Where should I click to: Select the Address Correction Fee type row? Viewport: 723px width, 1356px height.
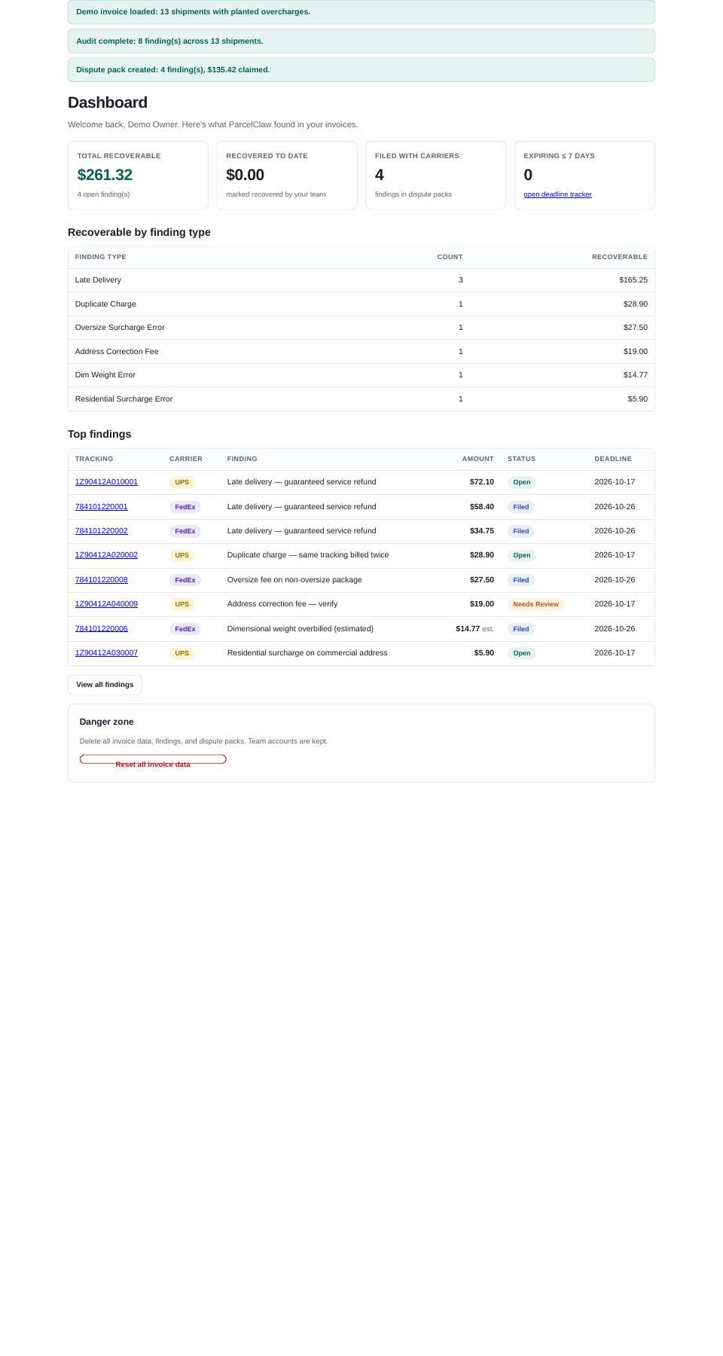pos(361,352)
